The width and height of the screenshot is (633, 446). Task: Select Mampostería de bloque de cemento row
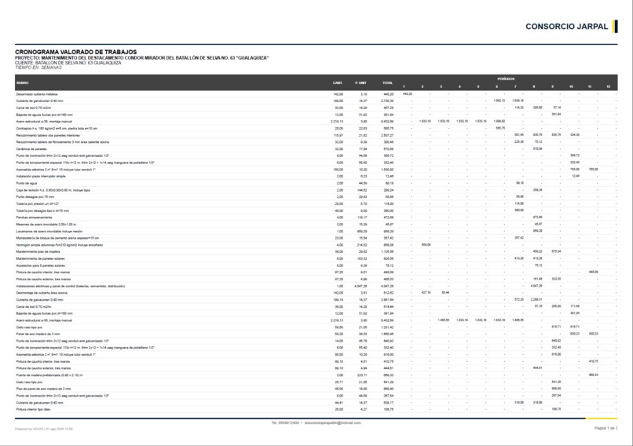[316, 238]
